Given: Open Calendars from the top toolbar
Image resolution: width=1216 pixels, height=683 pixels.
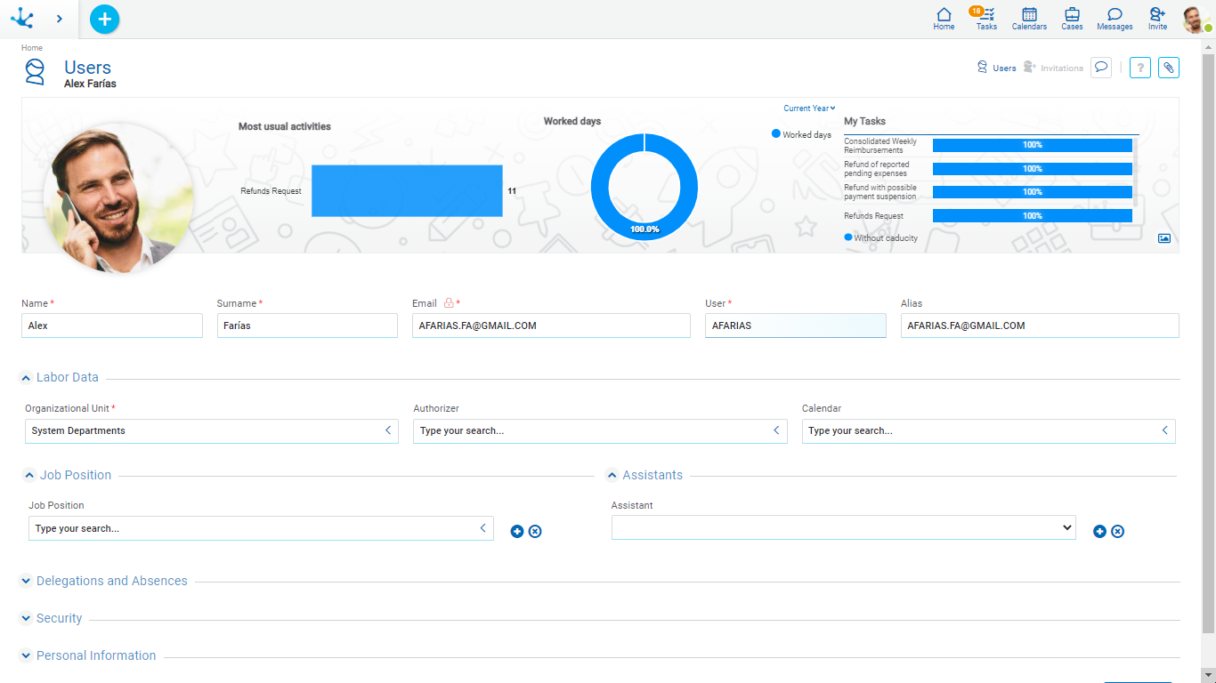Looking at the screenshot, I should 1029,18.
